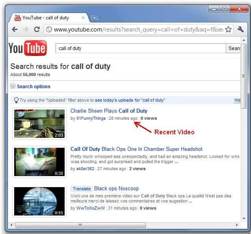This screenshot has height=234, width=251.
Task: Maximize the browser window
Action: (x=225, y=9)
